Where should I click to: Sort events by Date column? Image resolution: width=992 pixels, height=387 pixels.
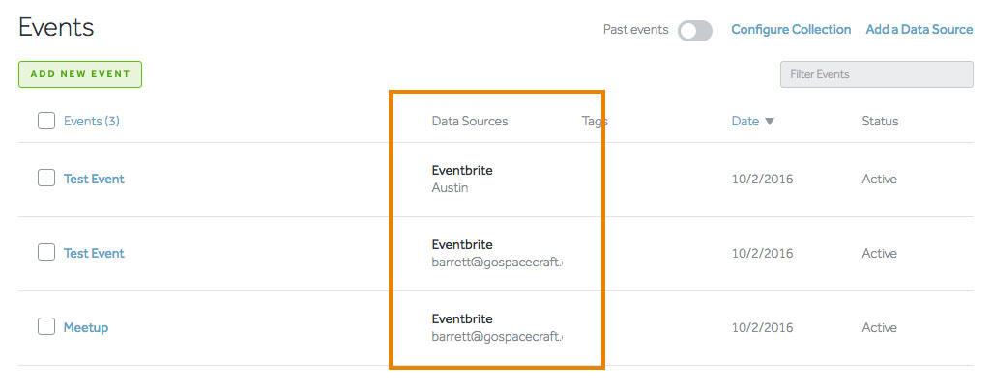click(745, 122)
